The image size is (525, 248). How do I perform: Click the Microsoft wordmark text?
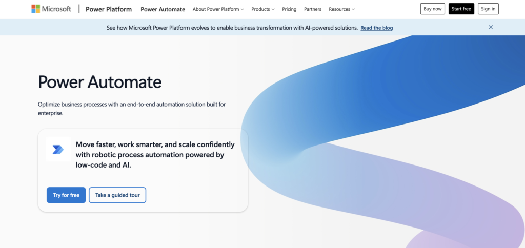click(56, 9)
